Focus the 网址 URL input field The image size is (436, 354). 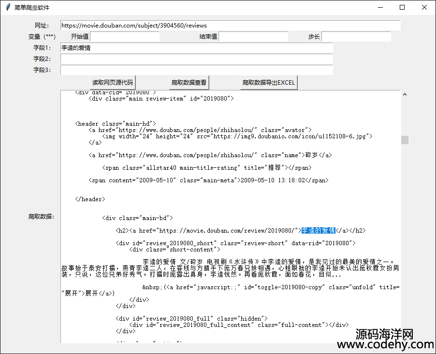coord(230,25)
